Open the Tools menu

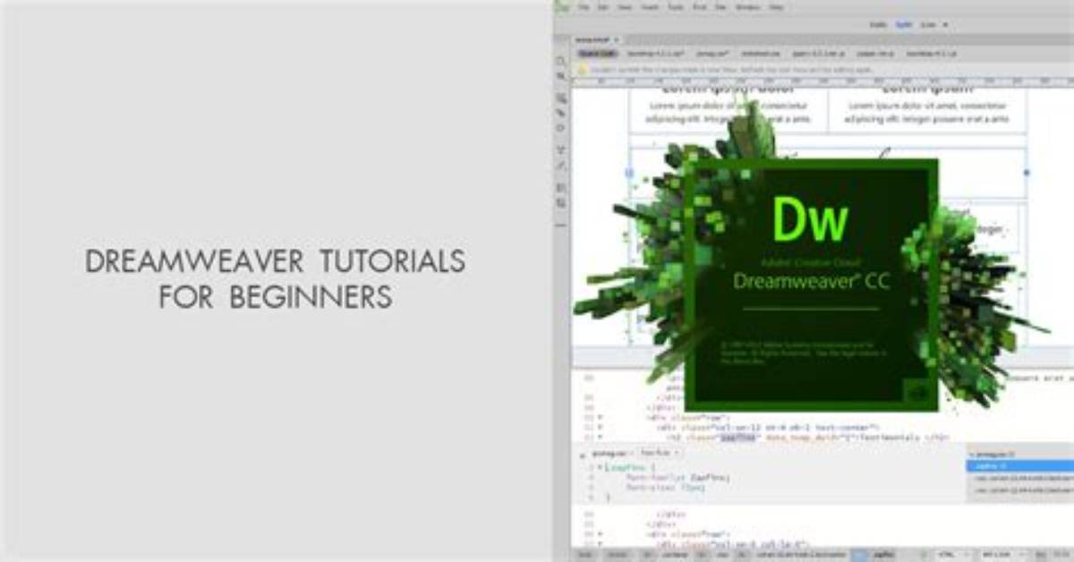[x=675, y=7]
